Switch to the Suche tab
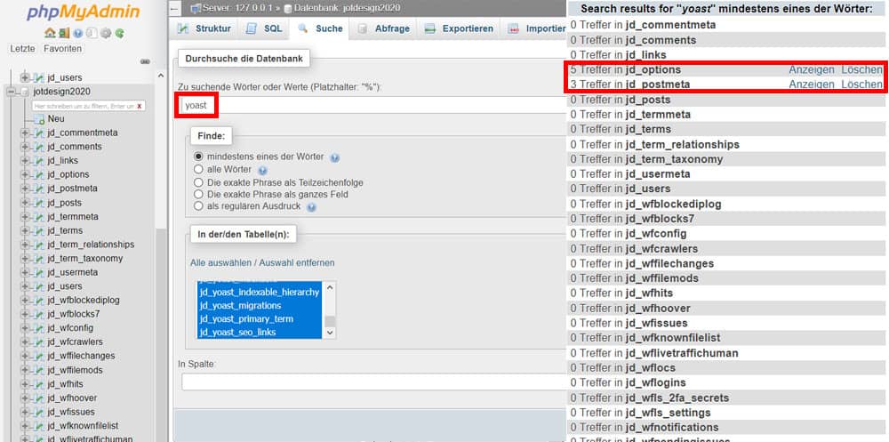889x442 pixels. pos(320,28)
